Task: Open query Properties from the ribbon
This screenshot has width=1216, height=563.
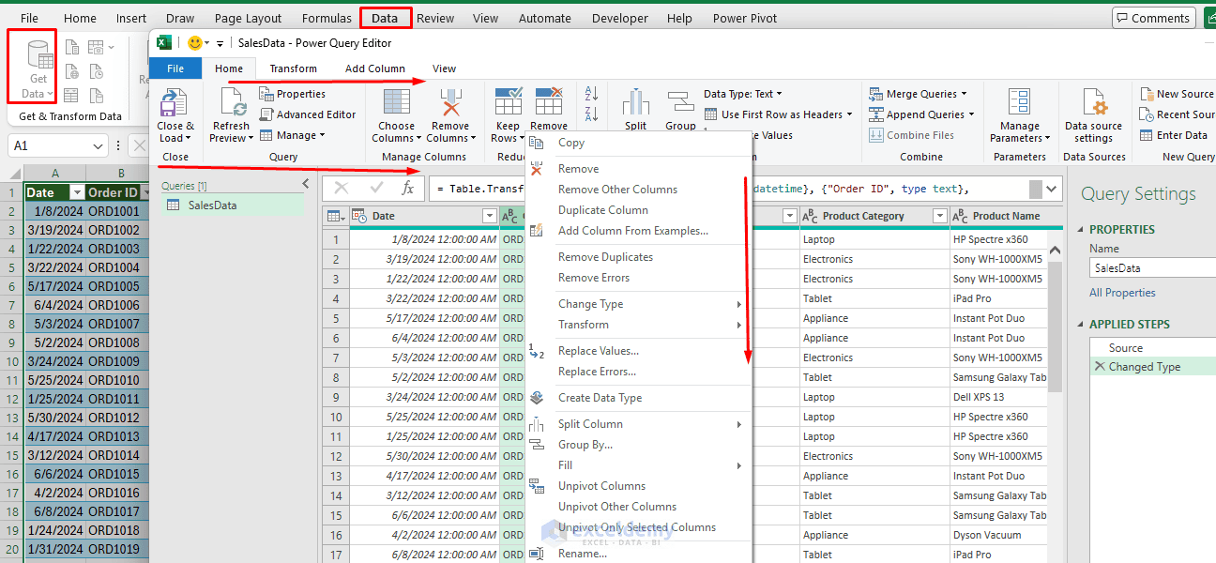Action: coord(292,94)
